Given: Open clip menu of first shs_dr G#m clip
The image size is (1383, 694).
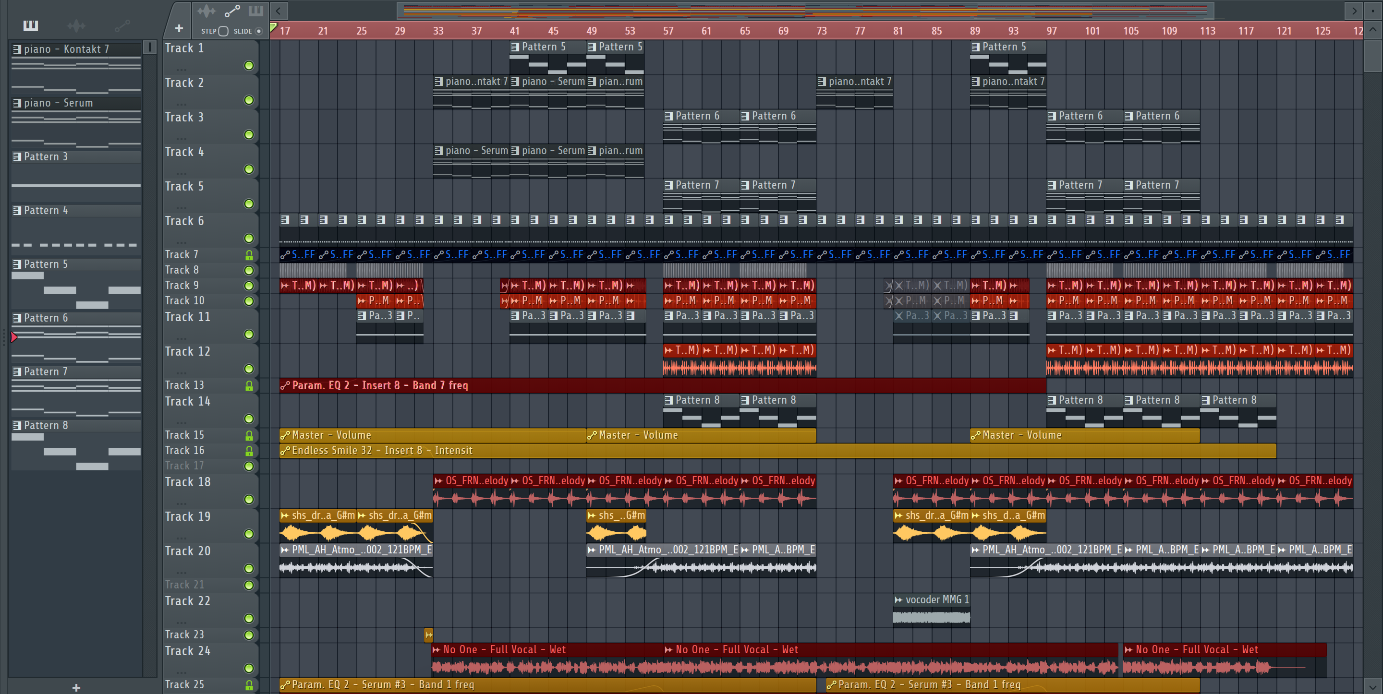Looking at the screenshot, I should coord(285,515).
